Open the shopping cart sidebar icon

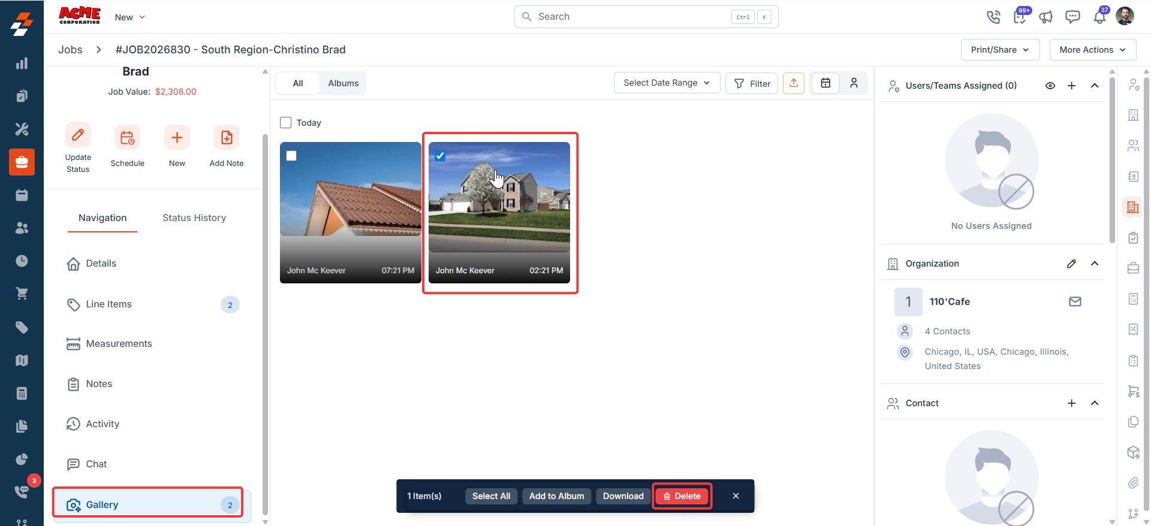pos(22,294)
